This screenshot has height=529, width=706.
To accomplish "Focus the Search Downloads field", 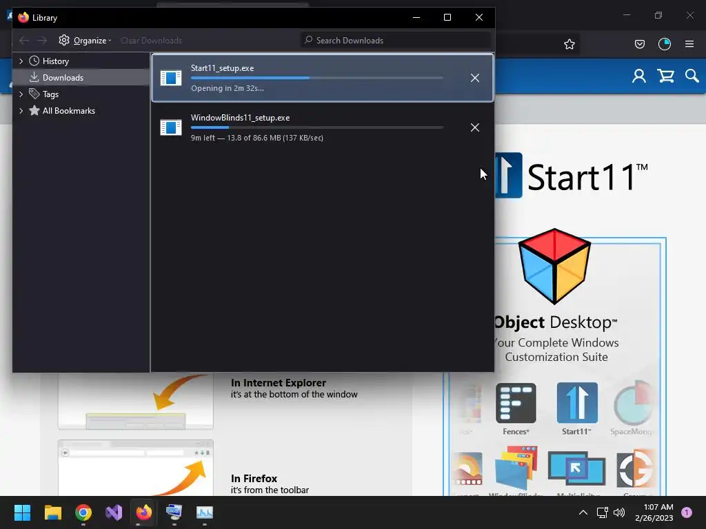I will point(396,40).
